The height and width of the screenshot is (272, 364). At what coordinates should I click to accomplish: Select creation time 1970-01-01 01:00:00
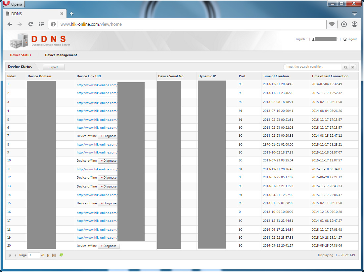pyautogui.click(x=278, y=145)
